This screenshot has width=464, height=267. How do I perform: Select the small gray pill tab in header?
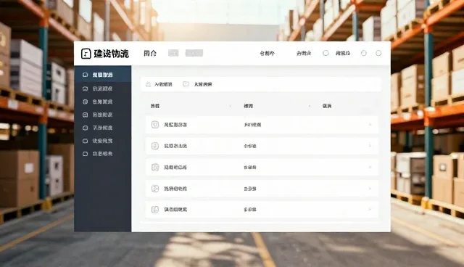tap(173, 53)
